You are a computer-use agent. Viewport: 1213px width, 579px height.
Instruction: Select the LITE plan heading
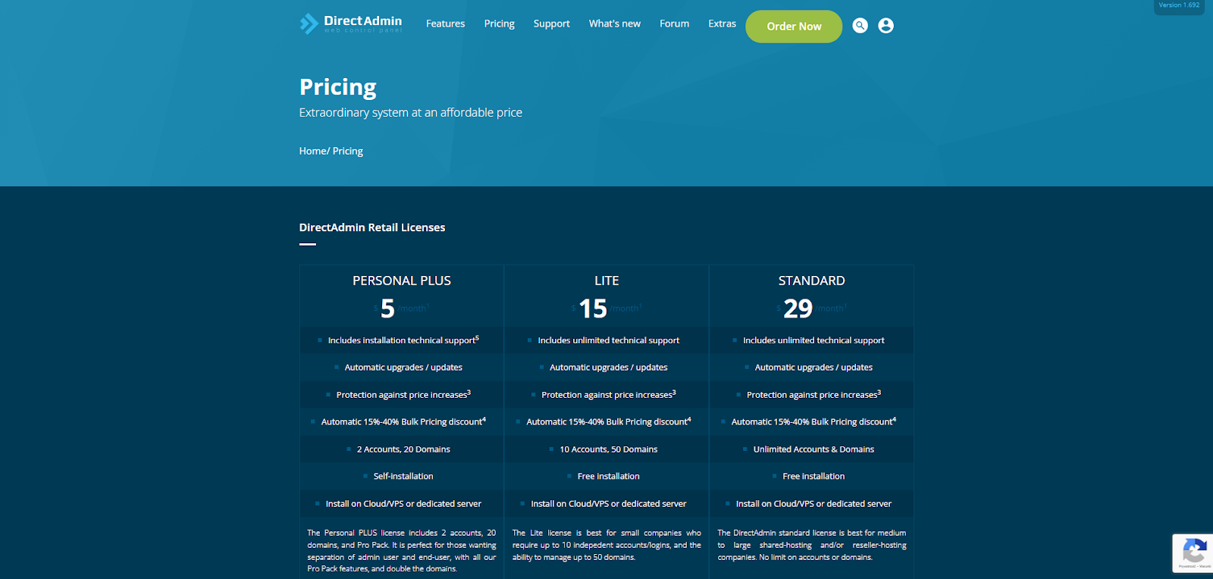click(606, 280)
